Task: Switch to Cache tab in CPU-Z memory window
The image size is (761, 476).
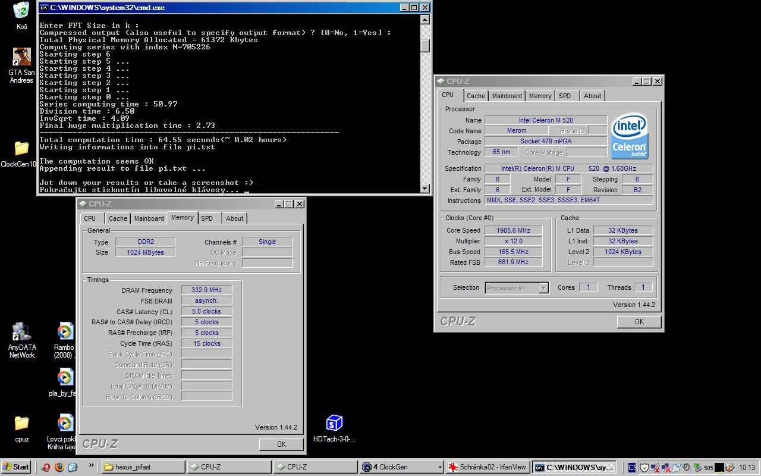Action: coord(118,218)
